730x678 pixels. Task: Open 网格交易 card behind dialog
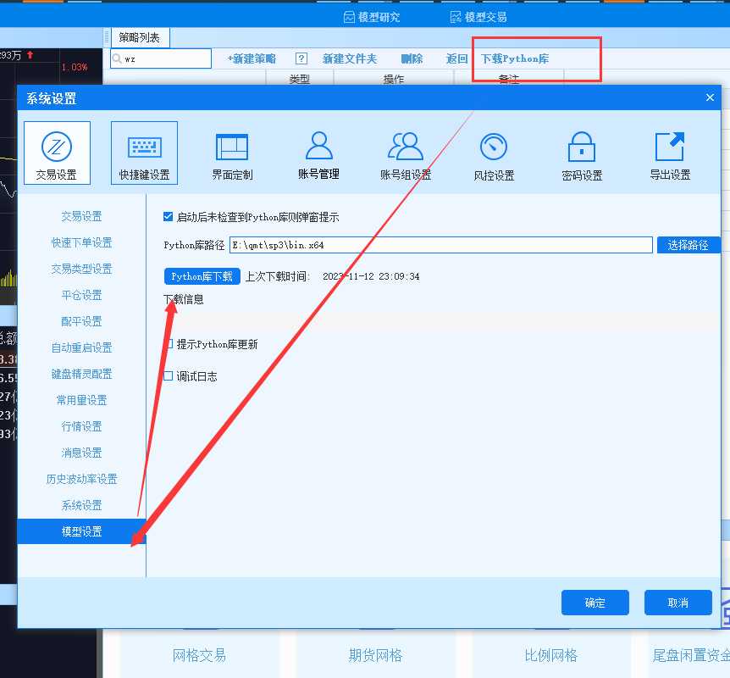[x=199, y=655]
